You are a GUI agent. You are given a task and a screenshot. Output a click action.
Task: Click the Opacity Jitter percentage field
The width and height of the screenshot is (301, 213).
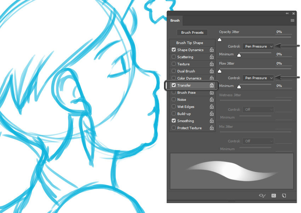284,32
